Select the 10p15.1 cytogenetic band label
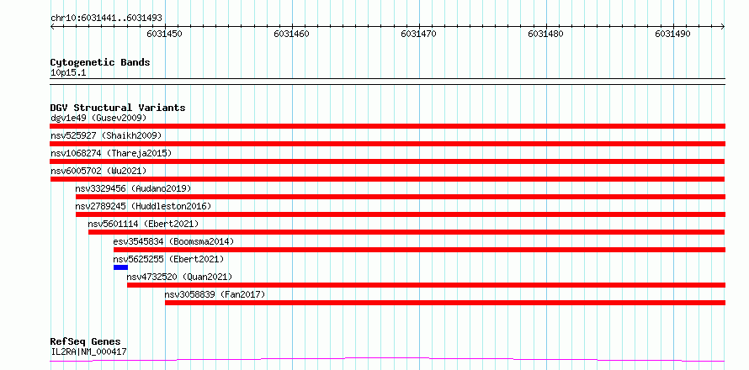Screen dimensions: 749x370 click(68, 73)
